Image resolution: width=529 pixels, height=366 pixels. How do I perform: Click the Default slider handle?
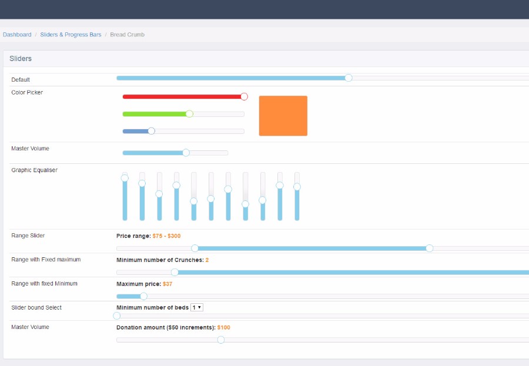click(x=349, y=78)
